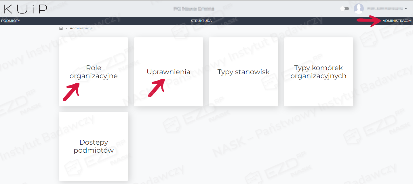Click the KUiP logo

point(26,9)
